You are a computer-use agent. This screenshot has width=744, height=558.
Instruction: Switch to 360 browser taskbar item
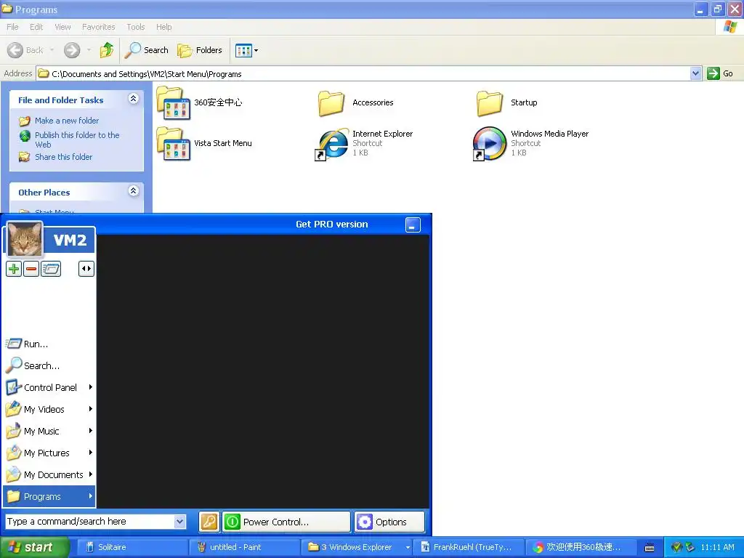point(582,547)
